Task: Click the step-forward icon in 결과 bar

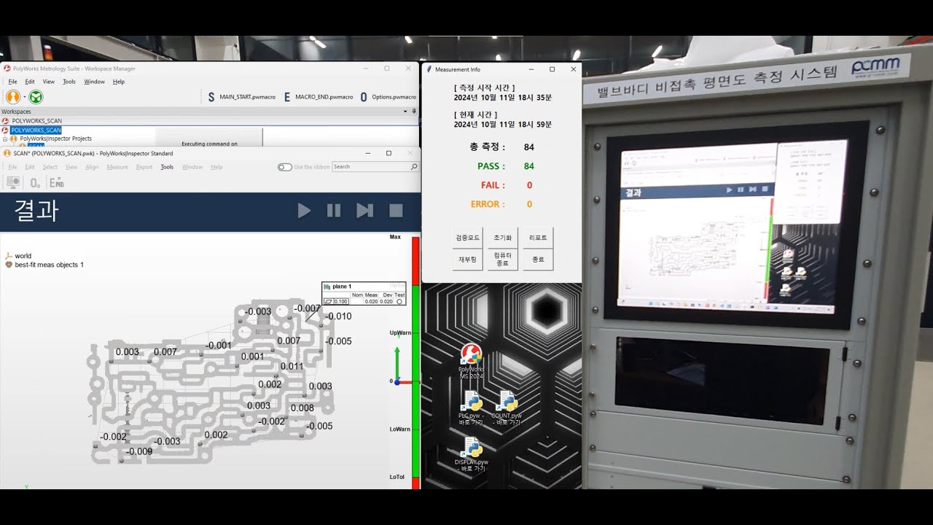Action: click(x=364, y=211)
